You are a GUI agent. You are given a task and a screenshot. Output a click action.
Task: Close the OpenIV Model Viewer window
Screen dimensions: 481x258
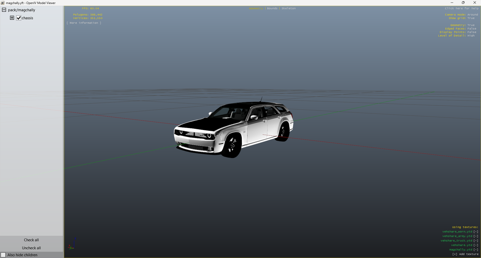coord(475,3)
